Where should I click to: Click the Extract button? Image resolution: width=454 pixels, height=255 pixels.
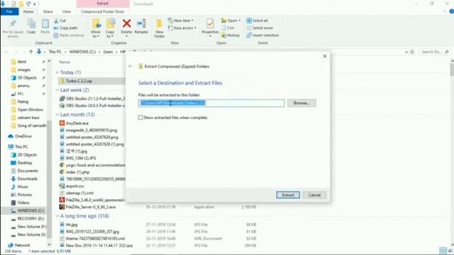coord(288,195)
